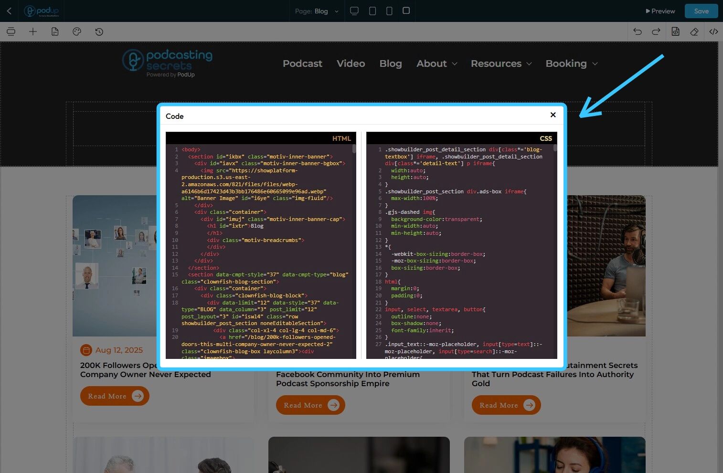Select the square fullscreen view icon
Screen dimensions: 723x473
[406, 11]
